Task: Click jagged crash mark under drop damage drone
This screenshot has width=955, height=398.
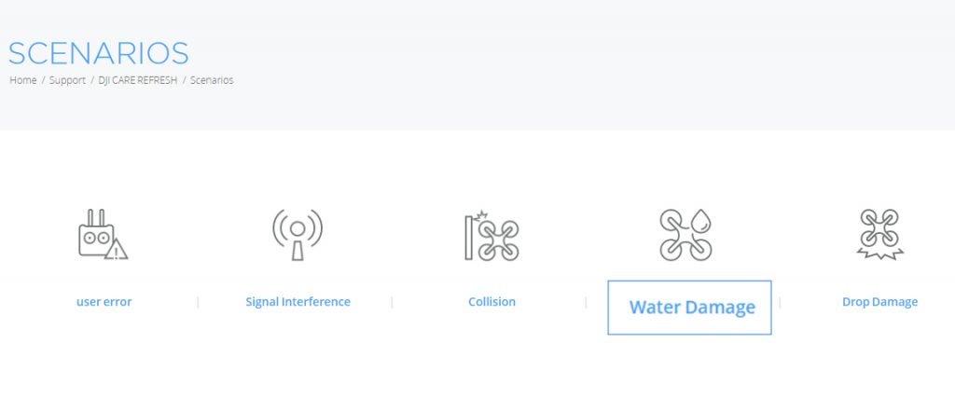Action: point(880,254)
